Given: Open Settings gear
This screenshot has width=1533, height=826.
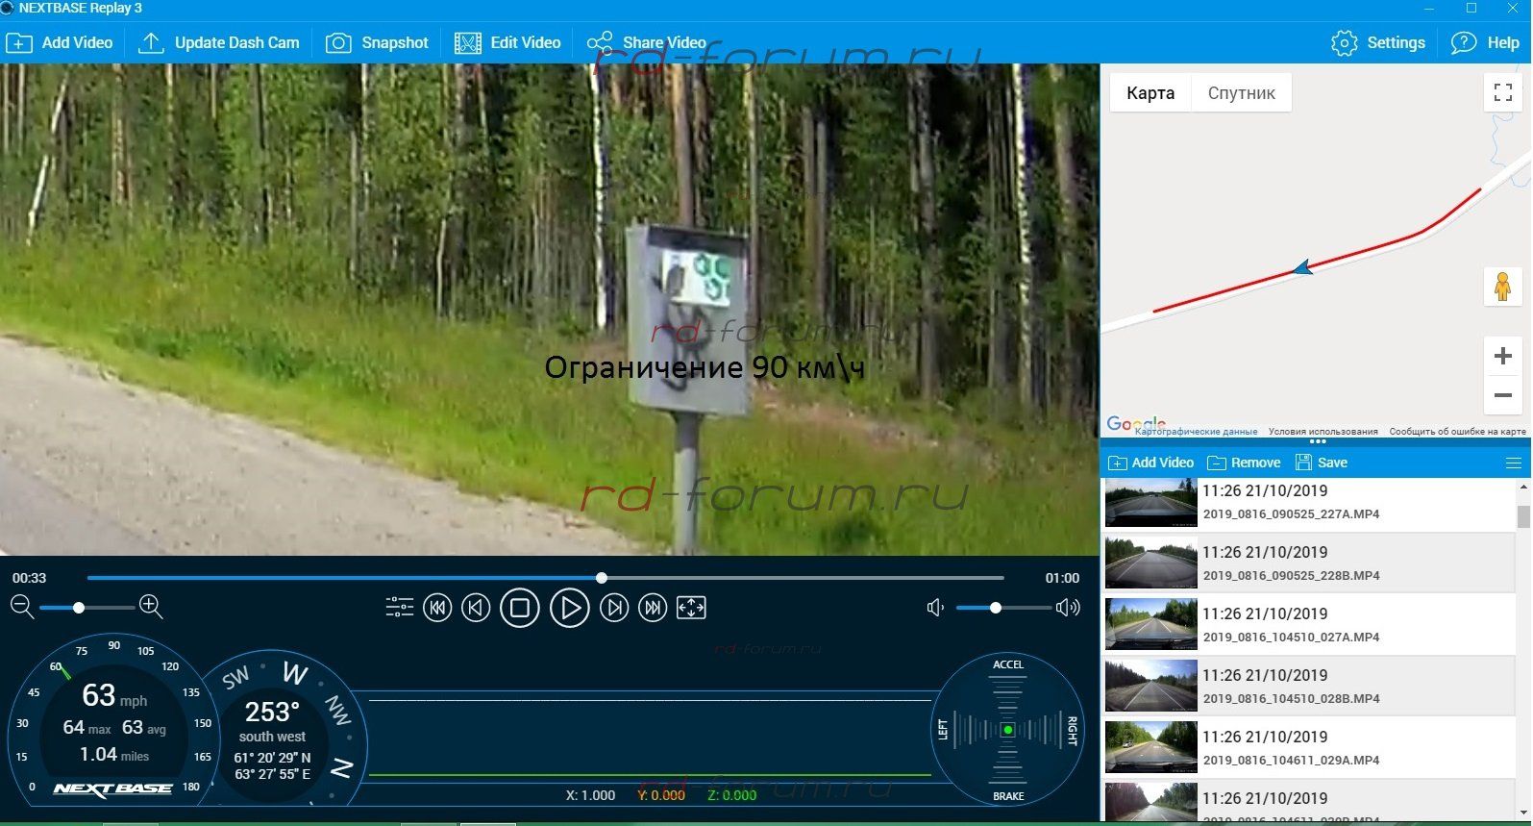Looking at the screenshot, I should pyautogui.click(x=1378, y=43).
